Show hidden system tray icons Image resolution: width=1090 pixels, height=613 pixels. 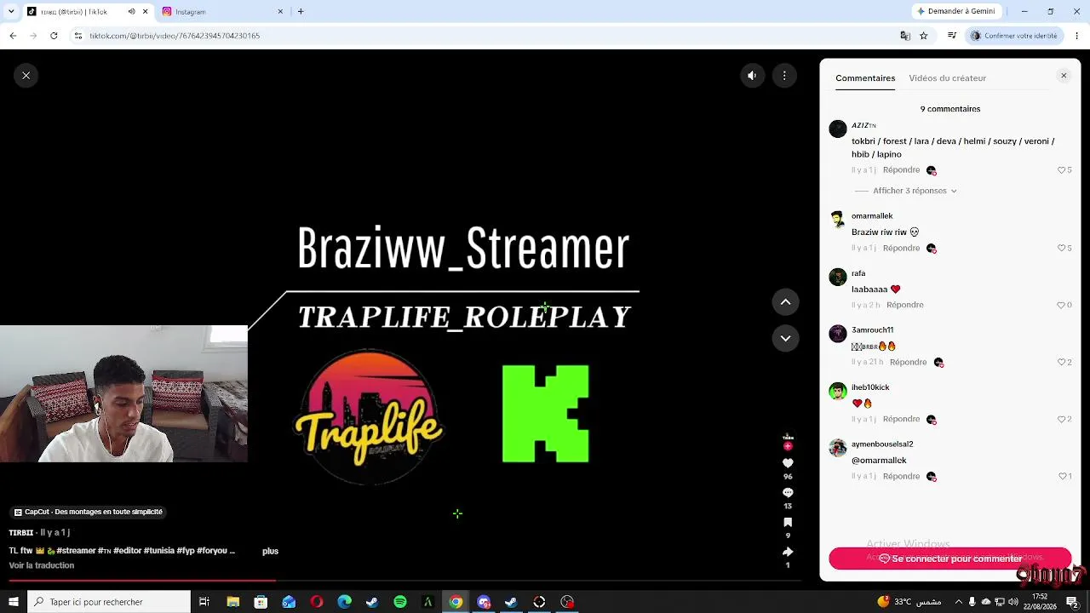click(x=957, y=602)
